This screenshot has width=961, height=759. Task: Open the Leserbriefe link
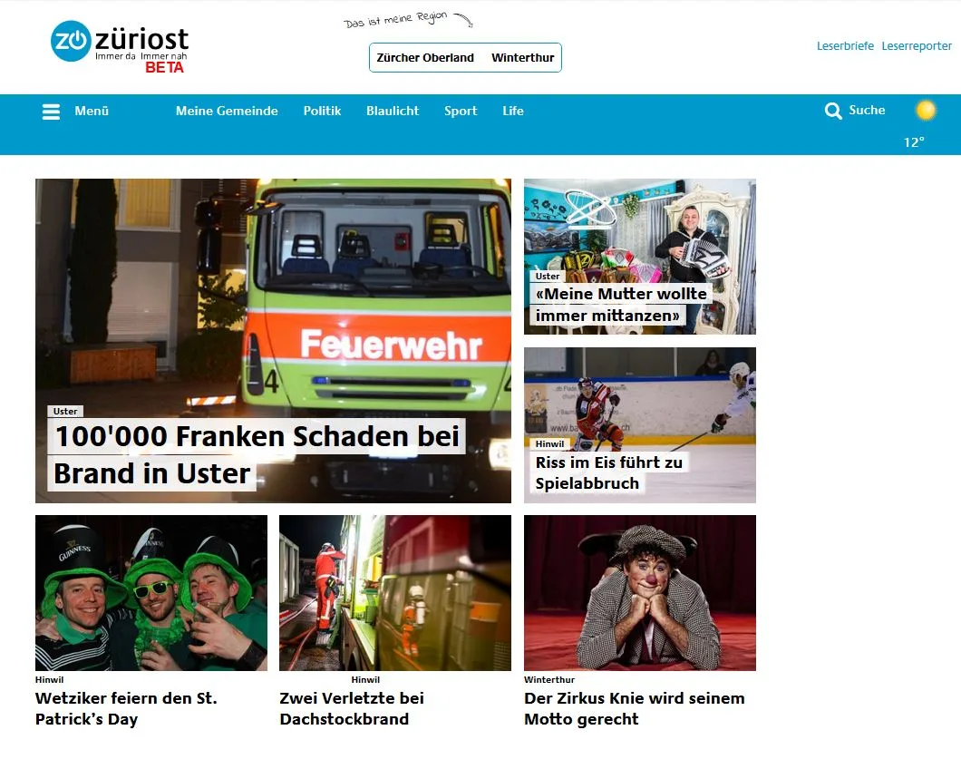[845, 46]
